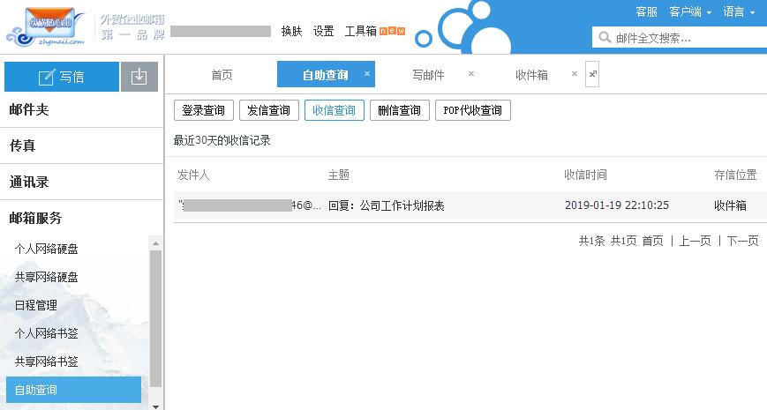Open the 客户端 dropdown menu
This screenshot has height=410, width=767.
(688, 11)
